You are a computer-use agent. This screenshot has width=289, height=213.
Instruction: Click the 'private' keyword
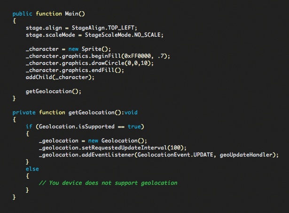point(24,112)
